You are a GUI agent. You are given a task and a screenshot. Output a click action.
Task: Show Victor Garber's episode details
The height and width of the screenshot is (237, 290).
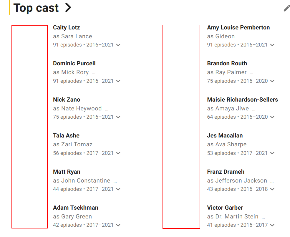272,225
